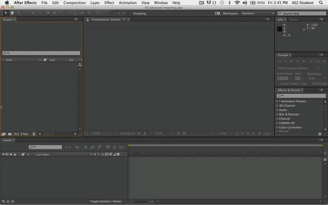Click the New Composition icon
The width and height of the screenshot is (328, 205).
[x=16, y=134]
